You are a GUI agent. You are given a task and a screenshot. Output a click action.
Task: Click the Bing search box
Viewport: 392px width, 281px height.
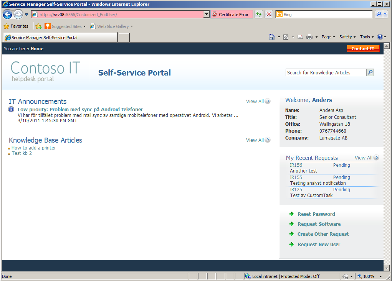[324, 15]
